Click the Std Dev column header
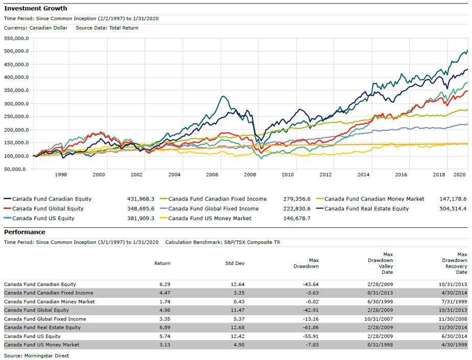 coord(236,263)
